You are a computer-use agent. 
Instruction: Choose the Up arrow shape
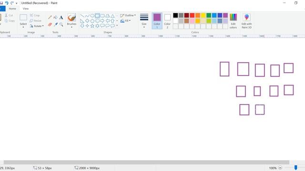pyautogui.click(x=112, y=21)
